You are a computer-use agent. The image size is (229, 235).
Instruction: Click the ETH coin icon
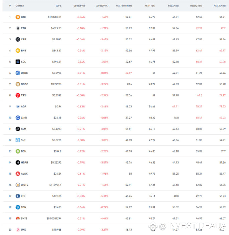pos(18,28)
